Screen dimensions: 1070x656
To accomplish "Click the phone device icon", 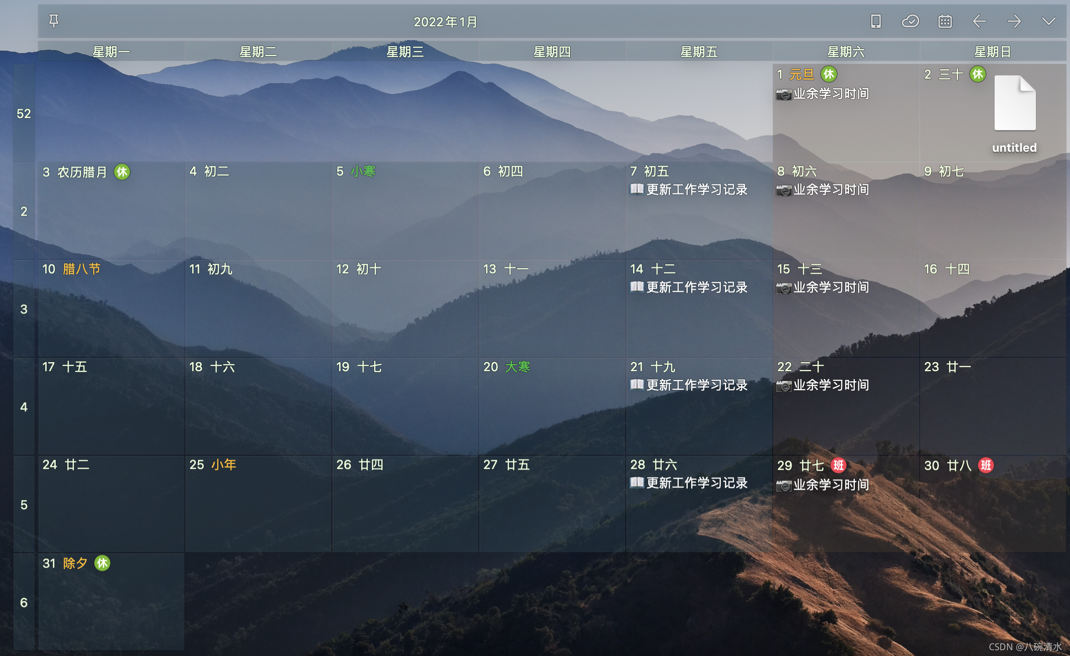I will [x=875, y=21].
